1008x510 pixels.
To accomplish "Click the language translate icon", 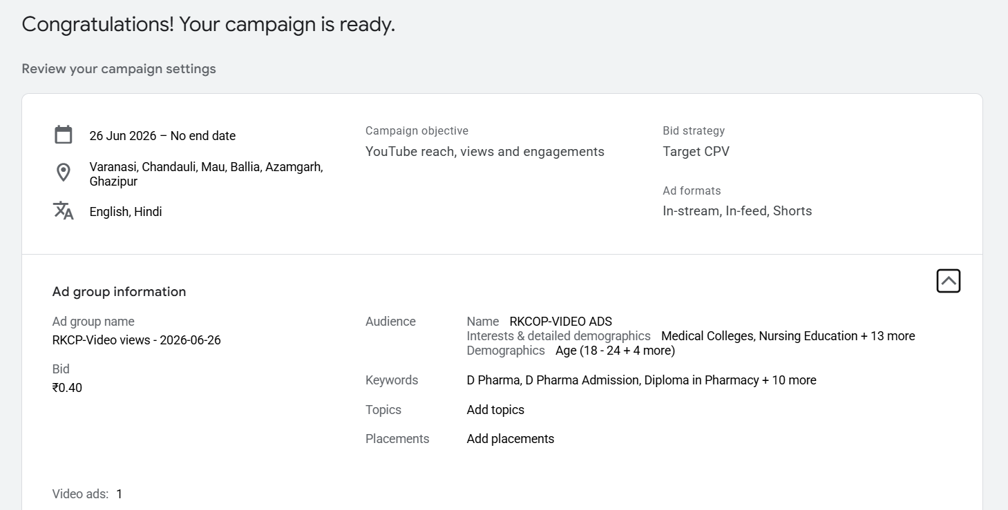I will coord(64,210).
